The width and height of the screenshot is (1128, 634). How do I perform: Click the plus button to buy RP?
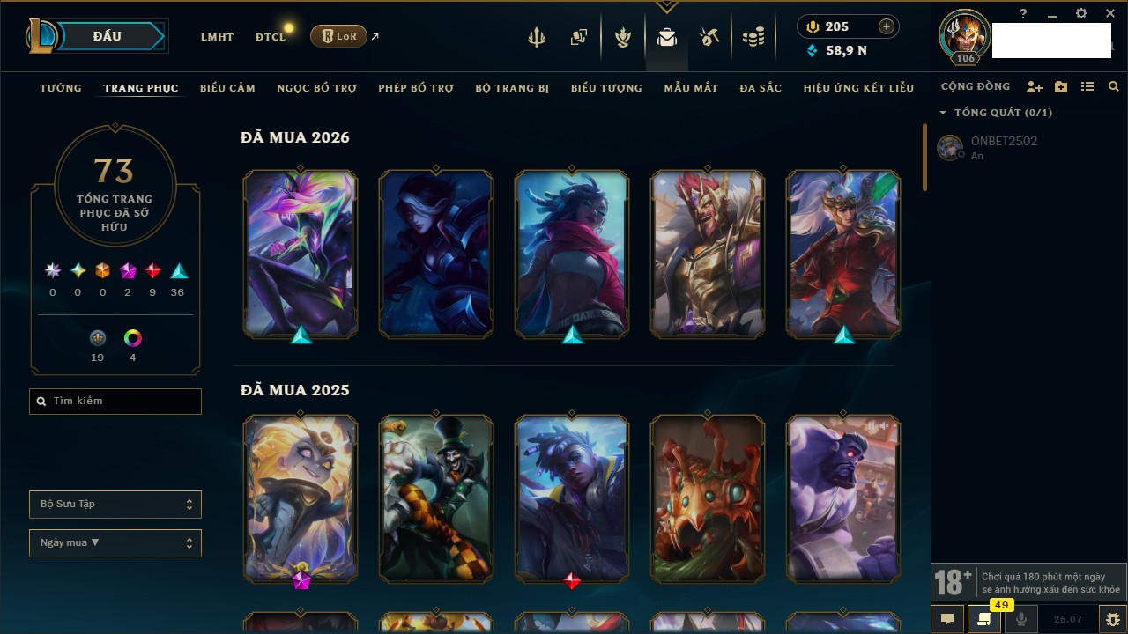(x=886, y=27)
